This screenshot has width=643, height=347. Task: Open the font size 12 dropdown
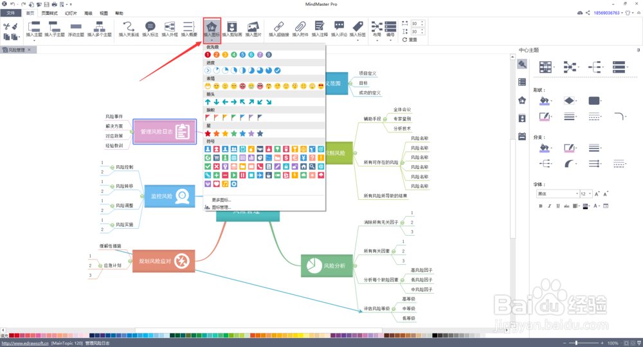click(586, 194)
